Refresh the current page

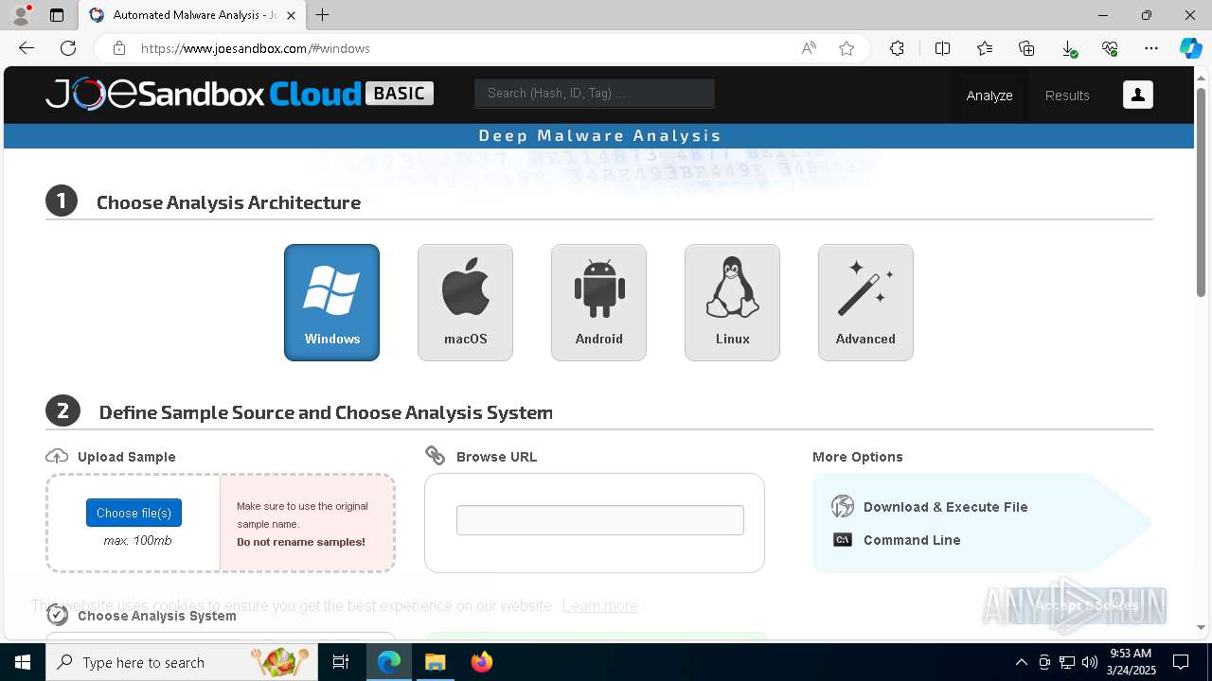click(x=68, y=48)
